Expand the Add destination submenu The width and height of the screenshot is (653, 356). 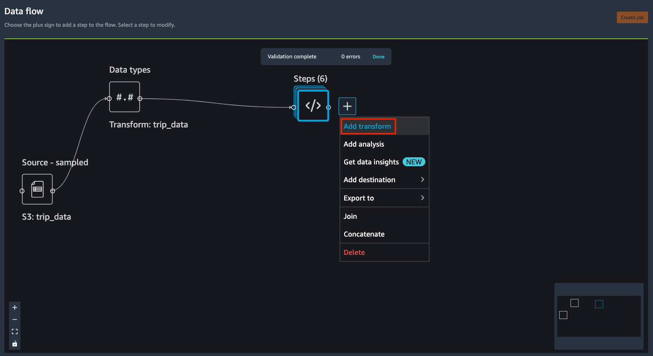(x=384, y=180)
